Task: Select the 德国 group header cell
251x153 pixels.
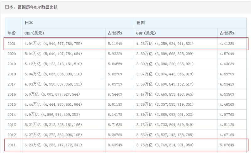Action: (190, 23)
